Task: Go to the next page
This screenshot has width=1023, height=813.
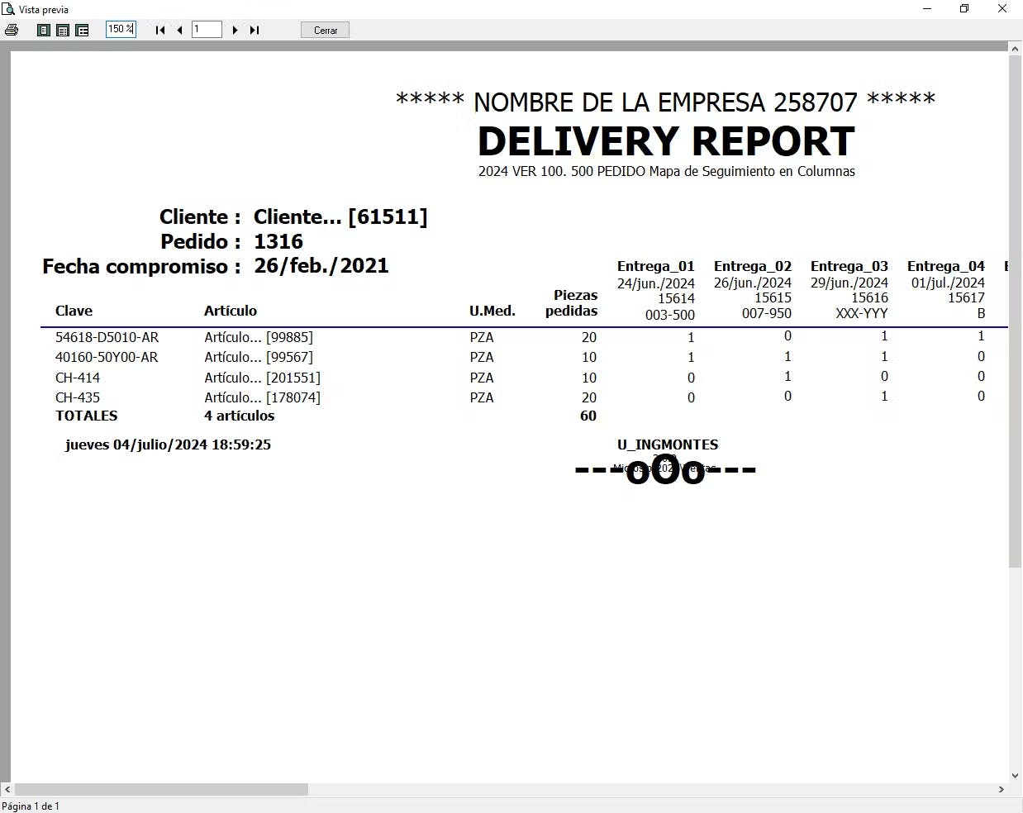Action: point(236,30)
